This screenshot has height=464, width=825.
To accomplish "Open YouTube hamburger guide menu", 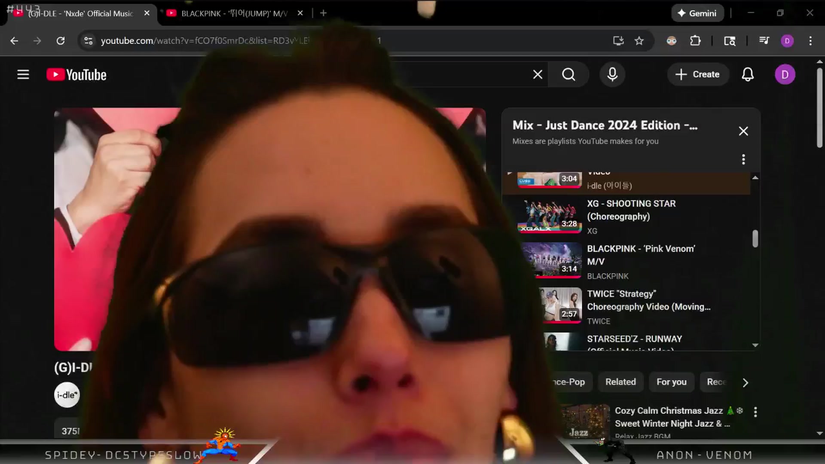I will point(23,75).
